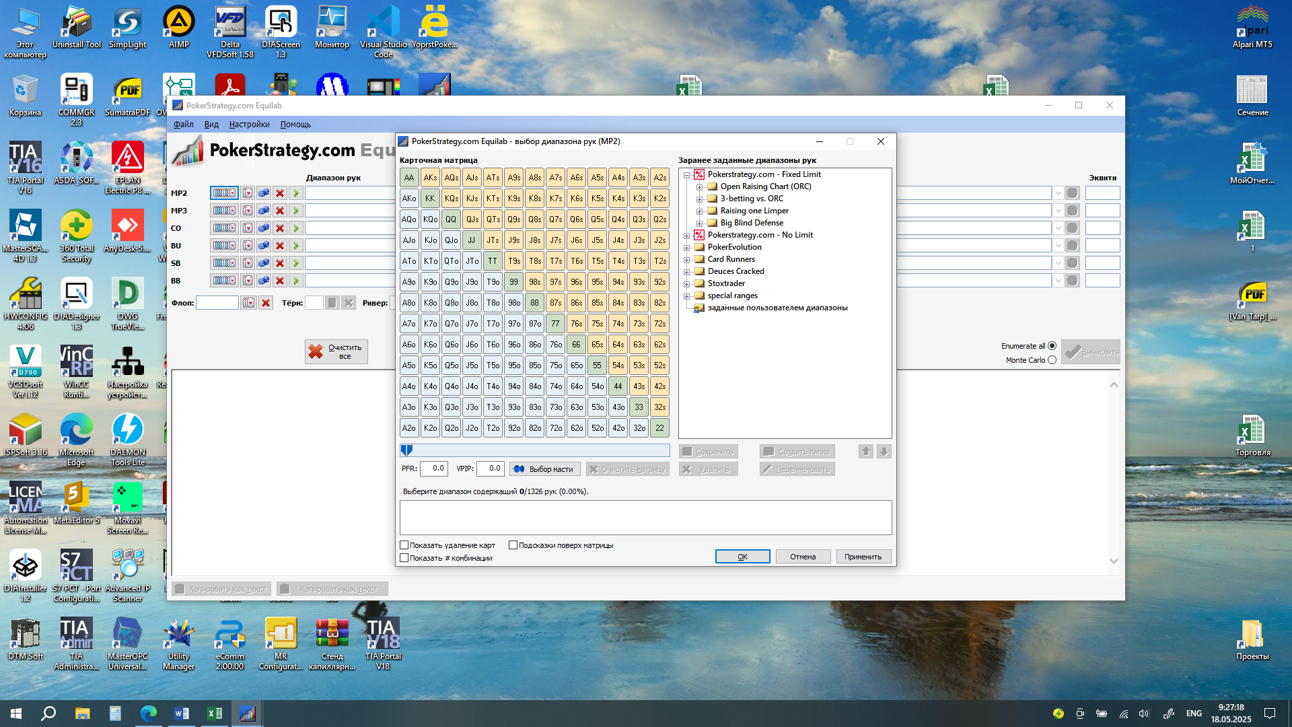Image resolution: width=1292 pixels, height=727 pixels.
Task: Open Visual Studio Code desktop shortcut
Action: pyautogui.click(x=383, y=32)
